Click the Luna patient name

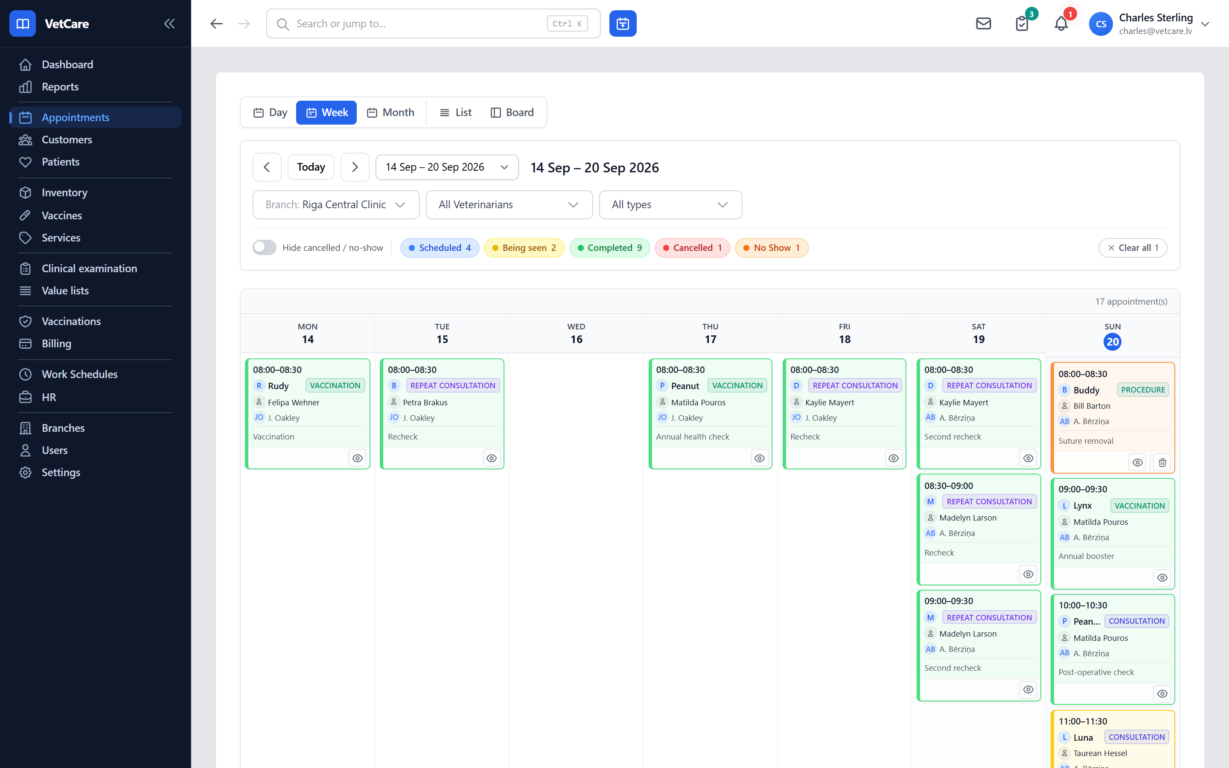pyautogui.click(x=1083, y=738)
